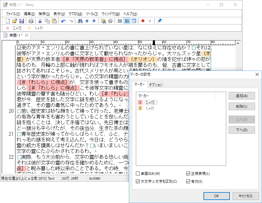
Task: Click the 下へ(D) button
Action: 242,130
